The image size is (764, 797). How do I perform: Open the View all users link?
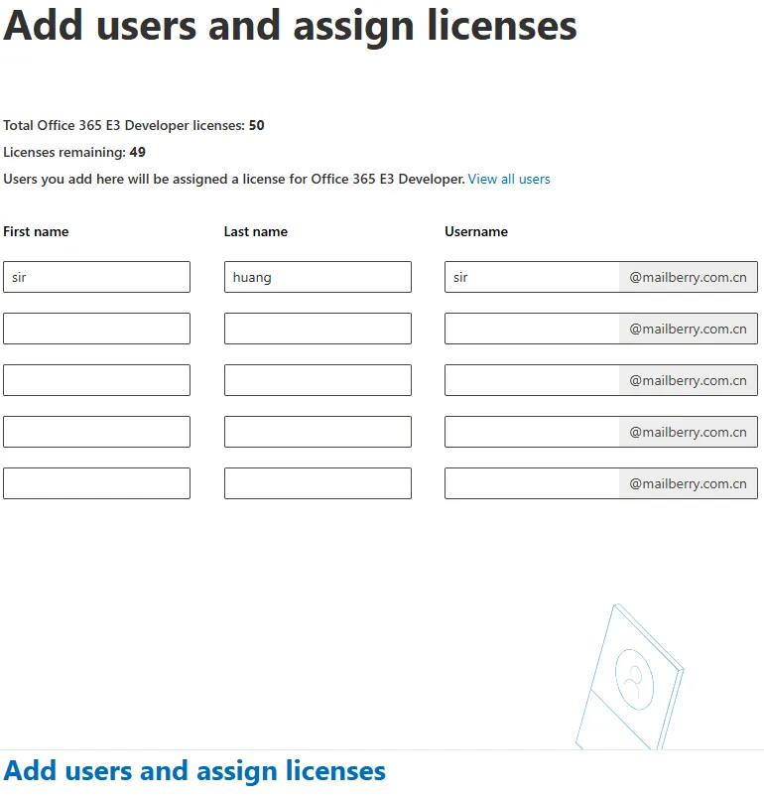[509, 179]
